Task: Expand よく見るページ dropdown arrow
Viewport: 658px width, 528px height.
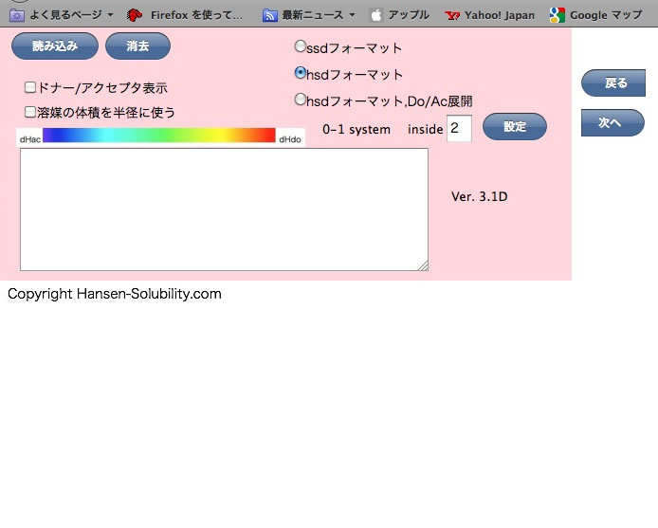Action: click(110, 14)
